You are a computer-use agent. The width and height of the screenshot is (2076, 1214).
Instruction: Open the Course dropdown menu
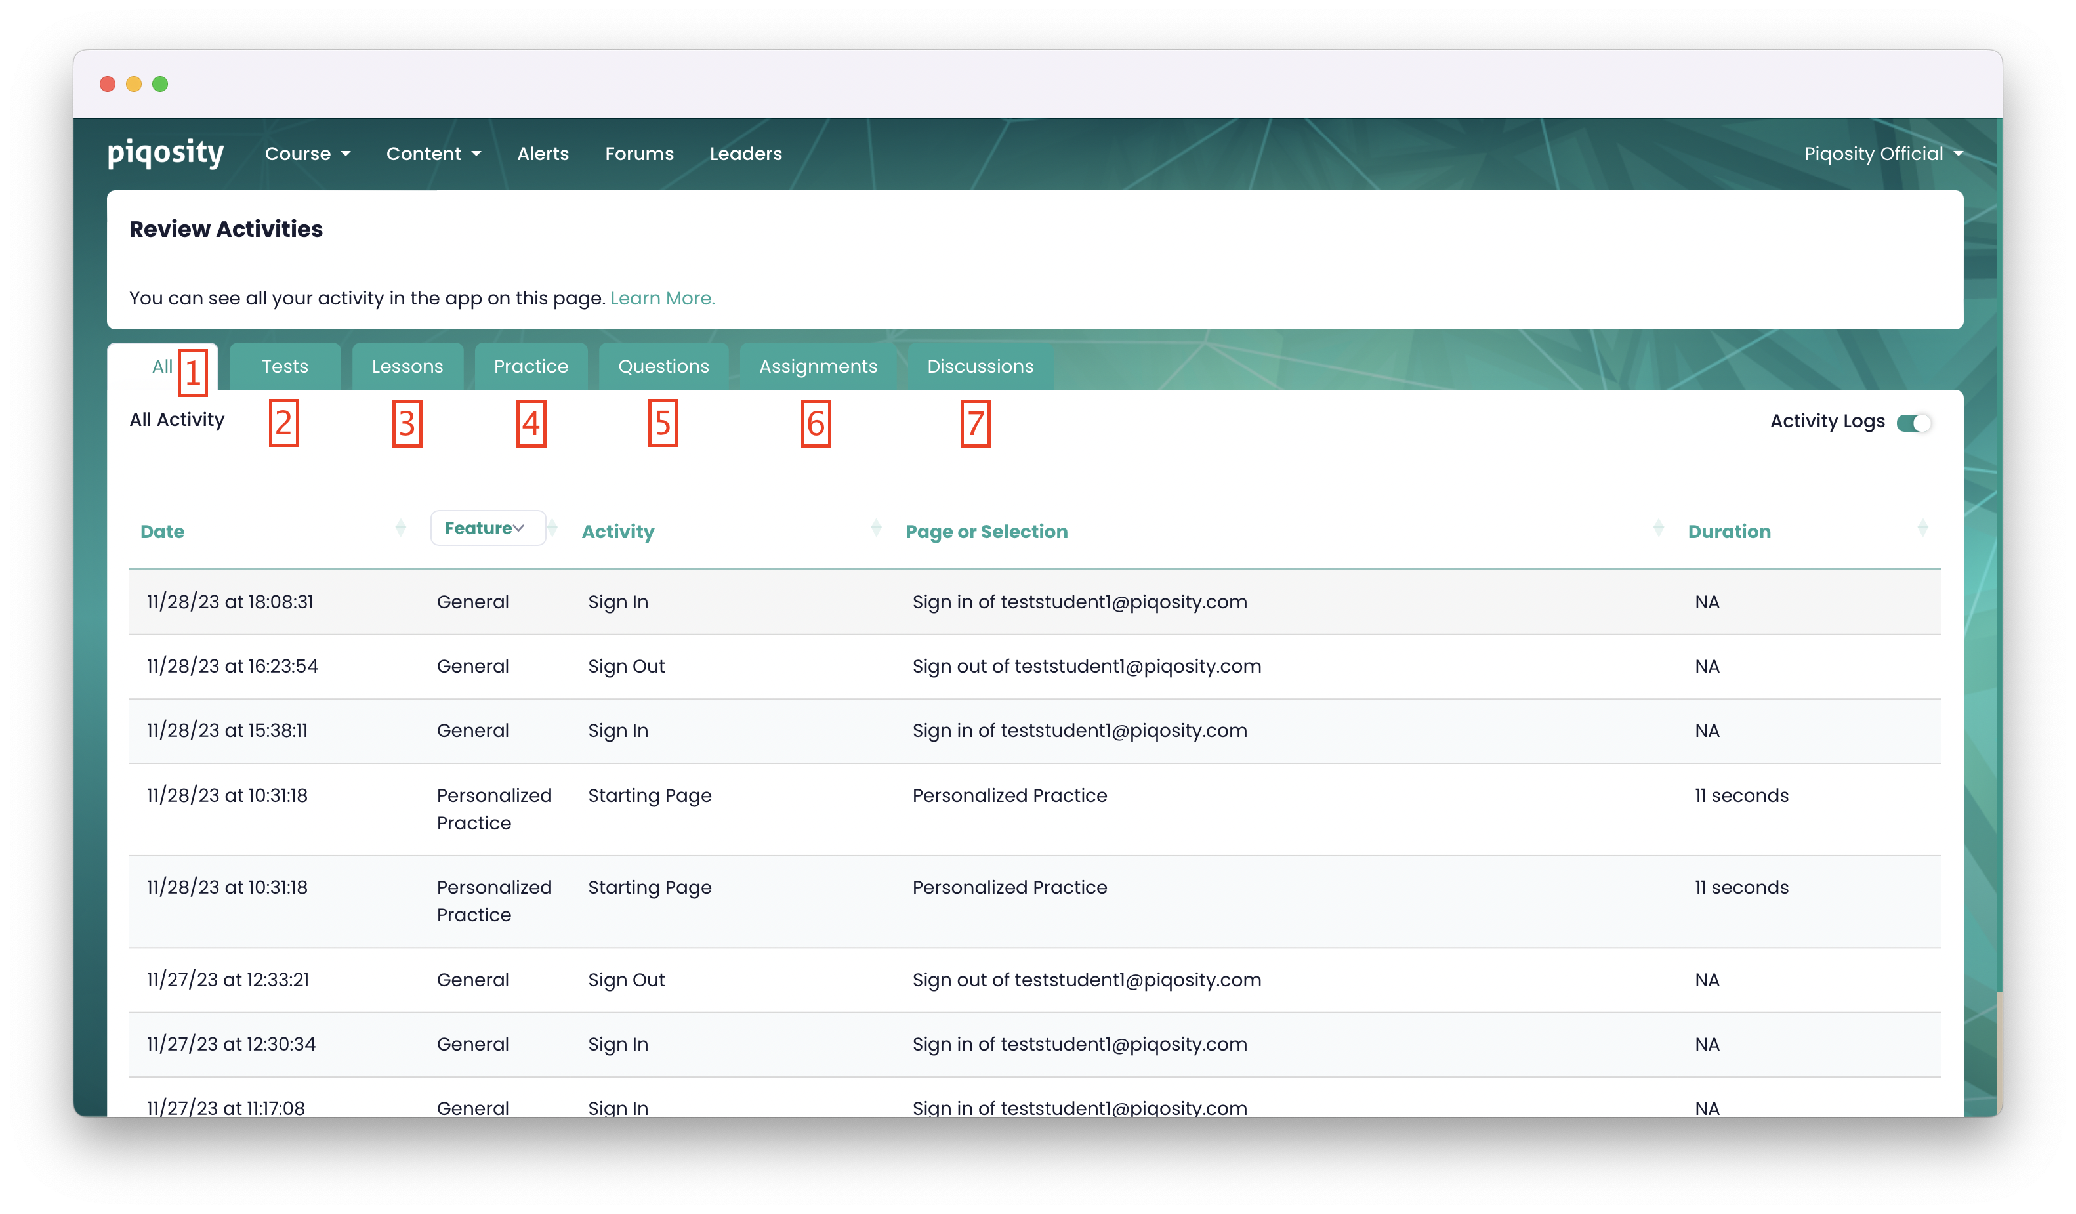(x=307, y=154)
